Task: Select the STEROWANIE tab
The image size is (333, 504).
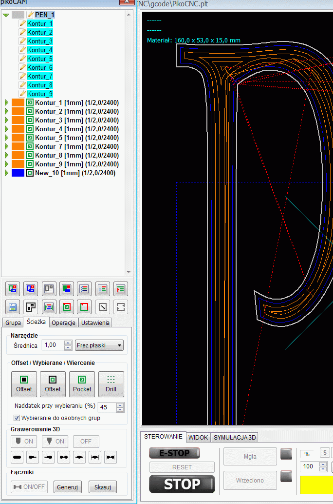Action: [163, 437]
